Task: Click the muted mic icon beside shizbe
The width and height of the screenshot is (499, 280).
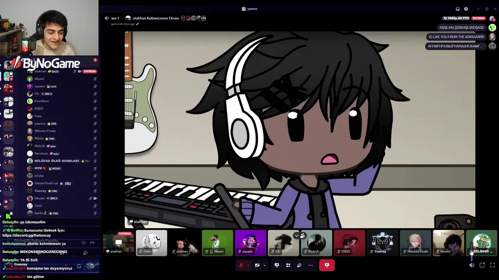Action: click(95, 176)
